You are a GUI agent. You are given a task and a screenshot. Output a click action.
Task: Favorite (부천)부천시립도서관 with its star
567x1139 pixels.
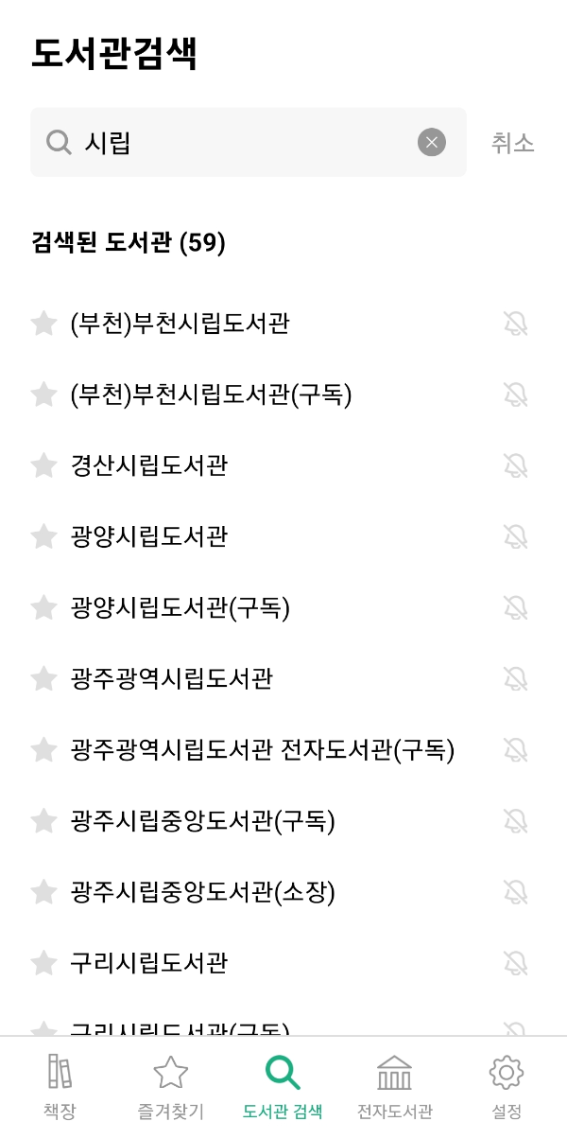(x=43, y=324)
